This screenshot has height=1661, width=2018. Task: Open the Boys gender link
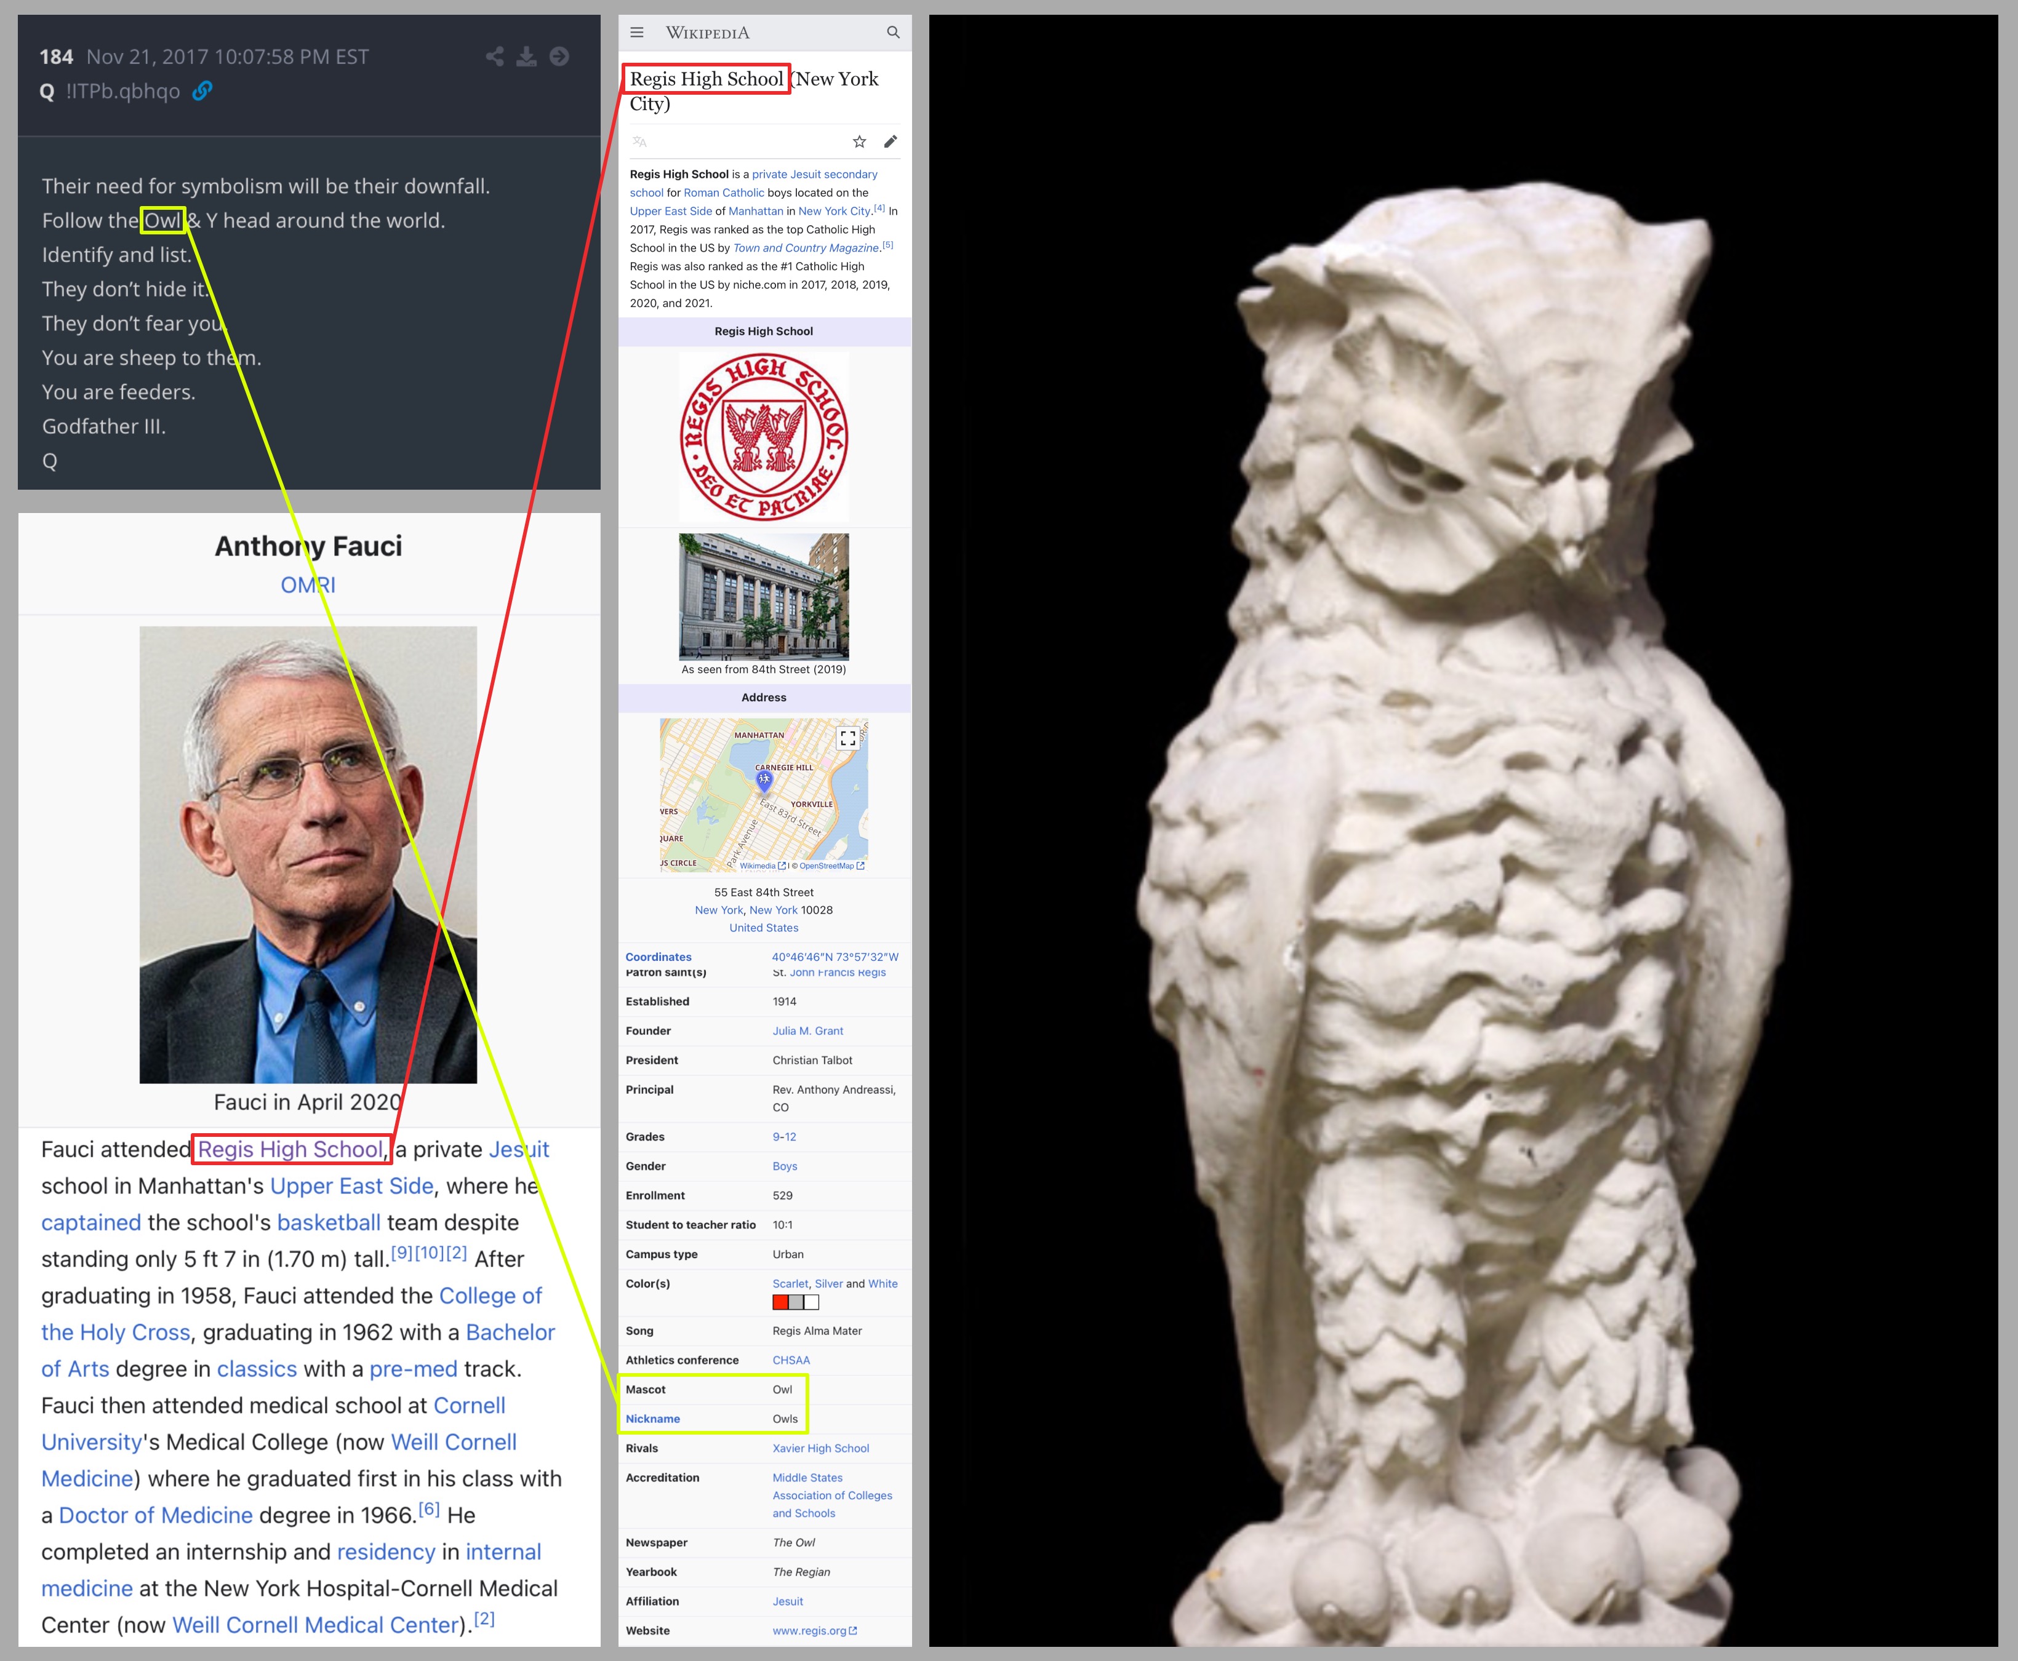point(785,1166)
